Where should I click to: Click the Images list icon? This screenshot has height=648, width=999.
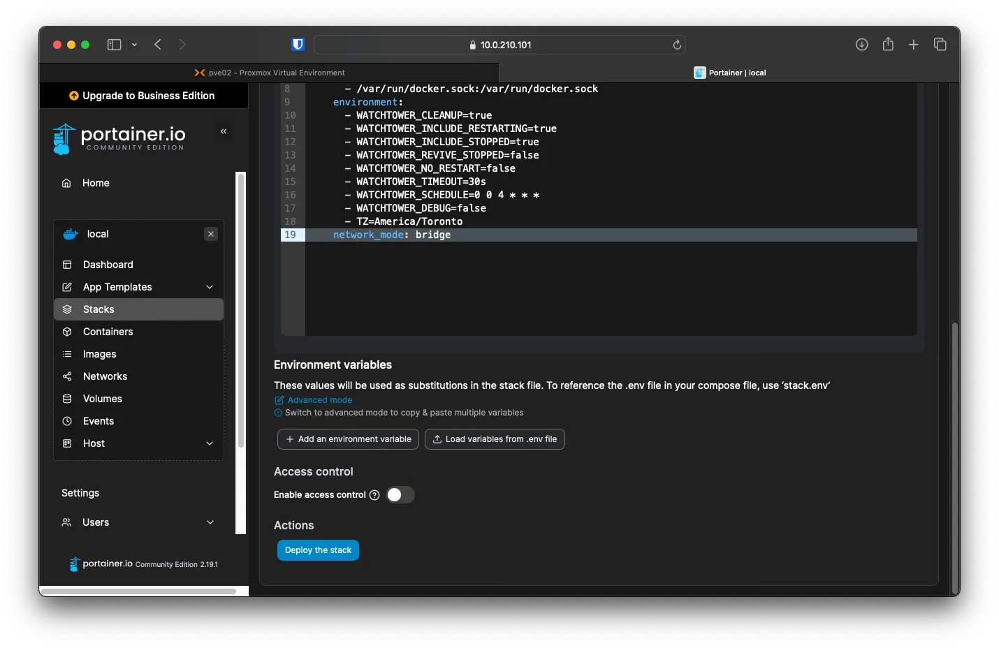tap(67, 354)
